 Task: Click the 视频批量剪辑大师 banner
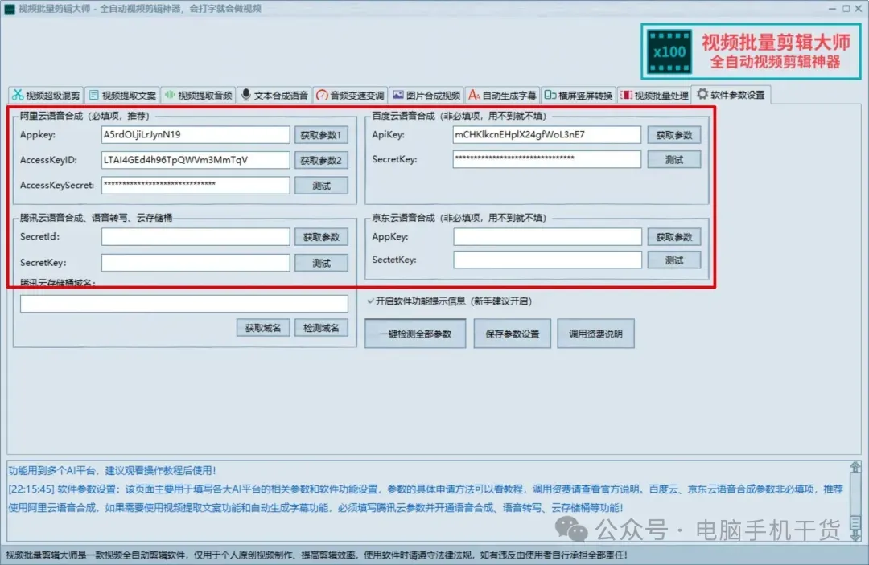coord(751,51)
